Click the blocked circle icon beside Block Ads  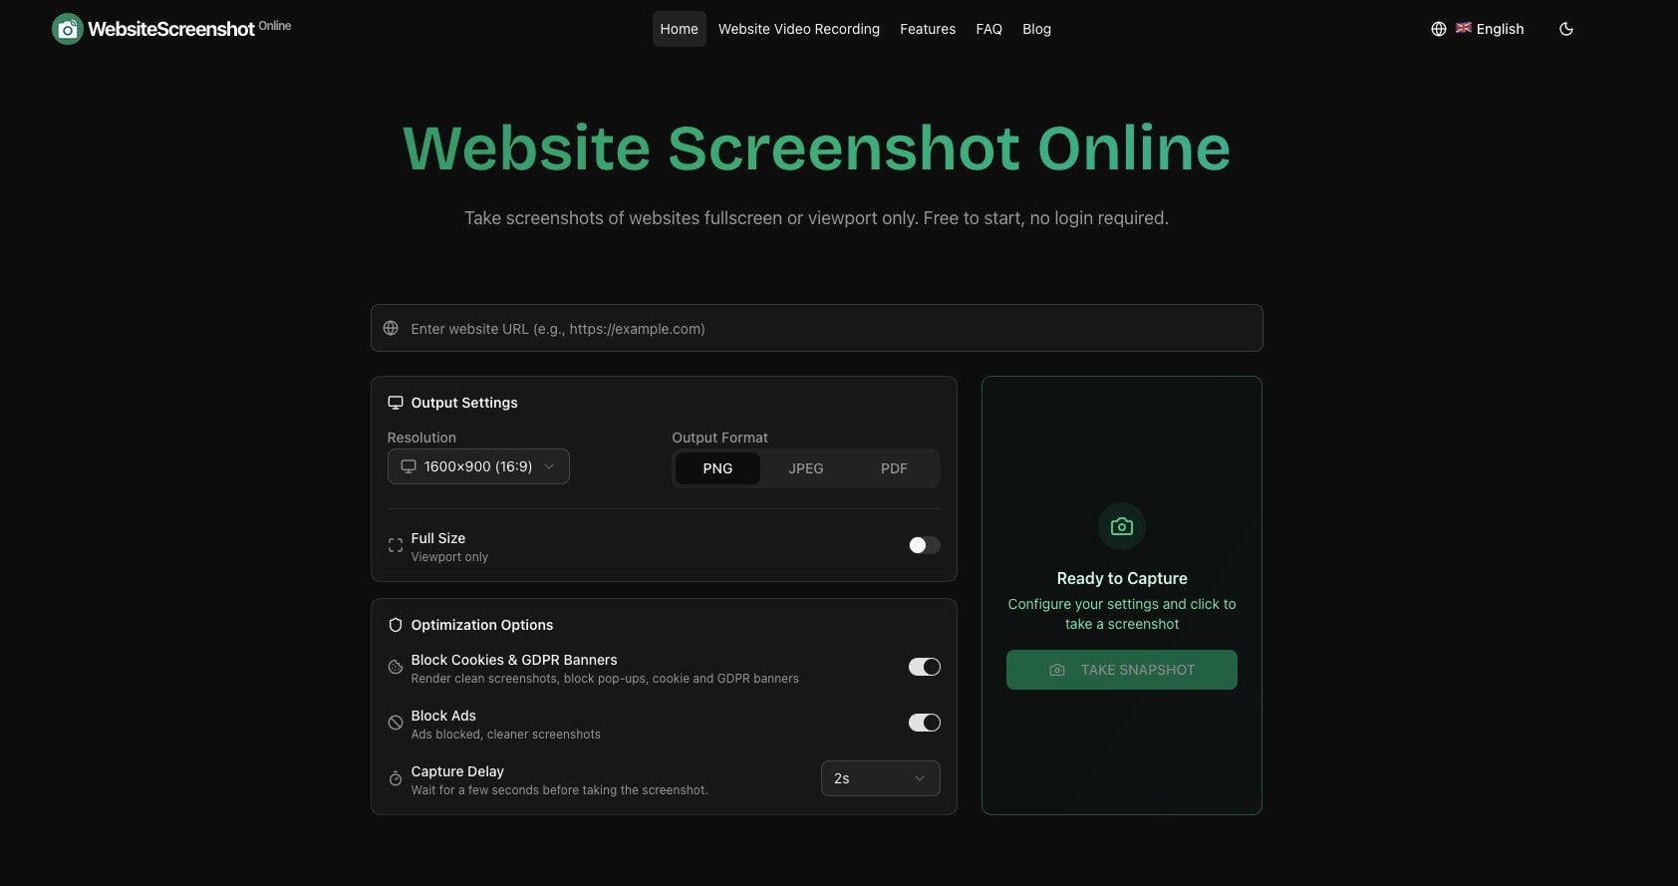click(396, 723)
